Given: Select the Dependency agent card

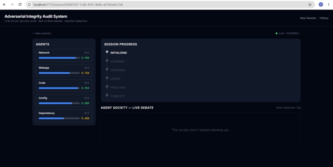Looking at the screenshot, I should pyautogui.click(x=64, y=116).
